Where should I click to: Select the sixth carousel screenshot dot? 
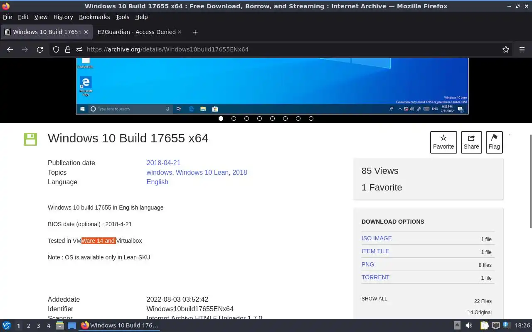coord(285,118)
